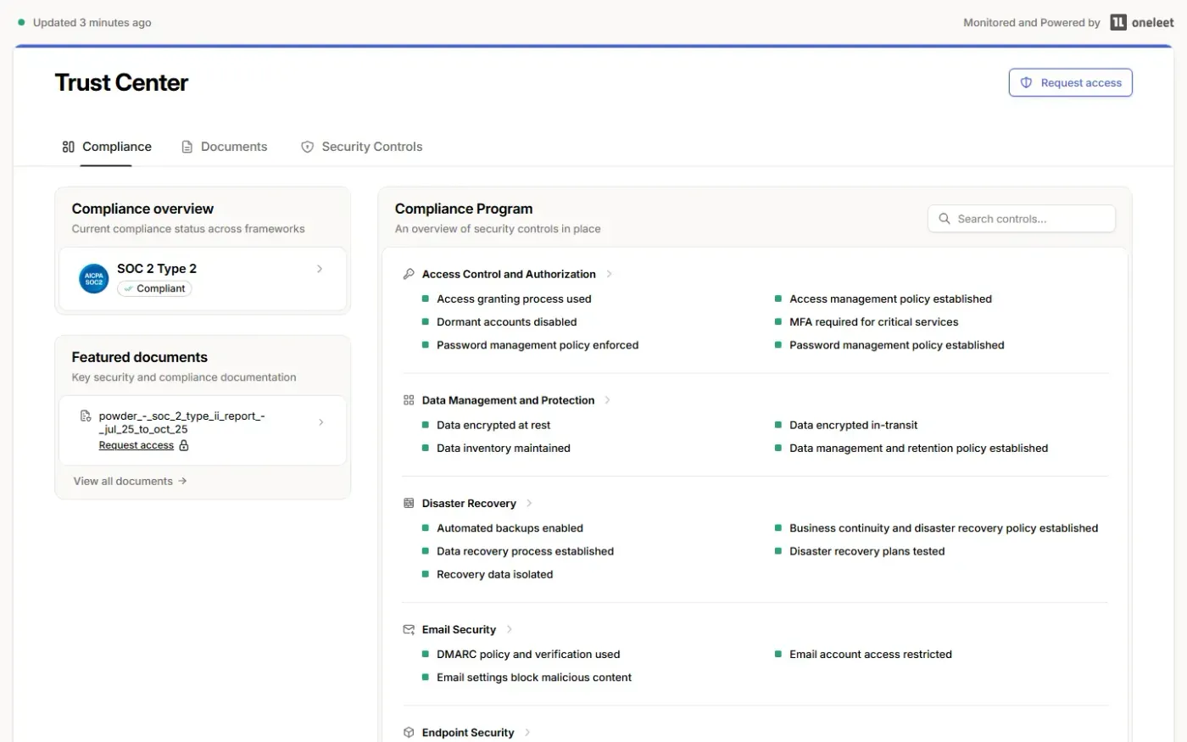Click the key icon beside Access Control
The width and height of the screenshot is (1187, 742).
[409, 274]
